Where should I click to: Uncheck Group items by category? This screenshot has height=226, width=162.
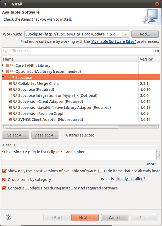pos(4,180)
